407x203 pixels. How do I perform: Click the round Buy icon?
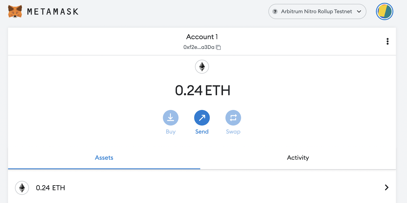click(x=171, y=118)
